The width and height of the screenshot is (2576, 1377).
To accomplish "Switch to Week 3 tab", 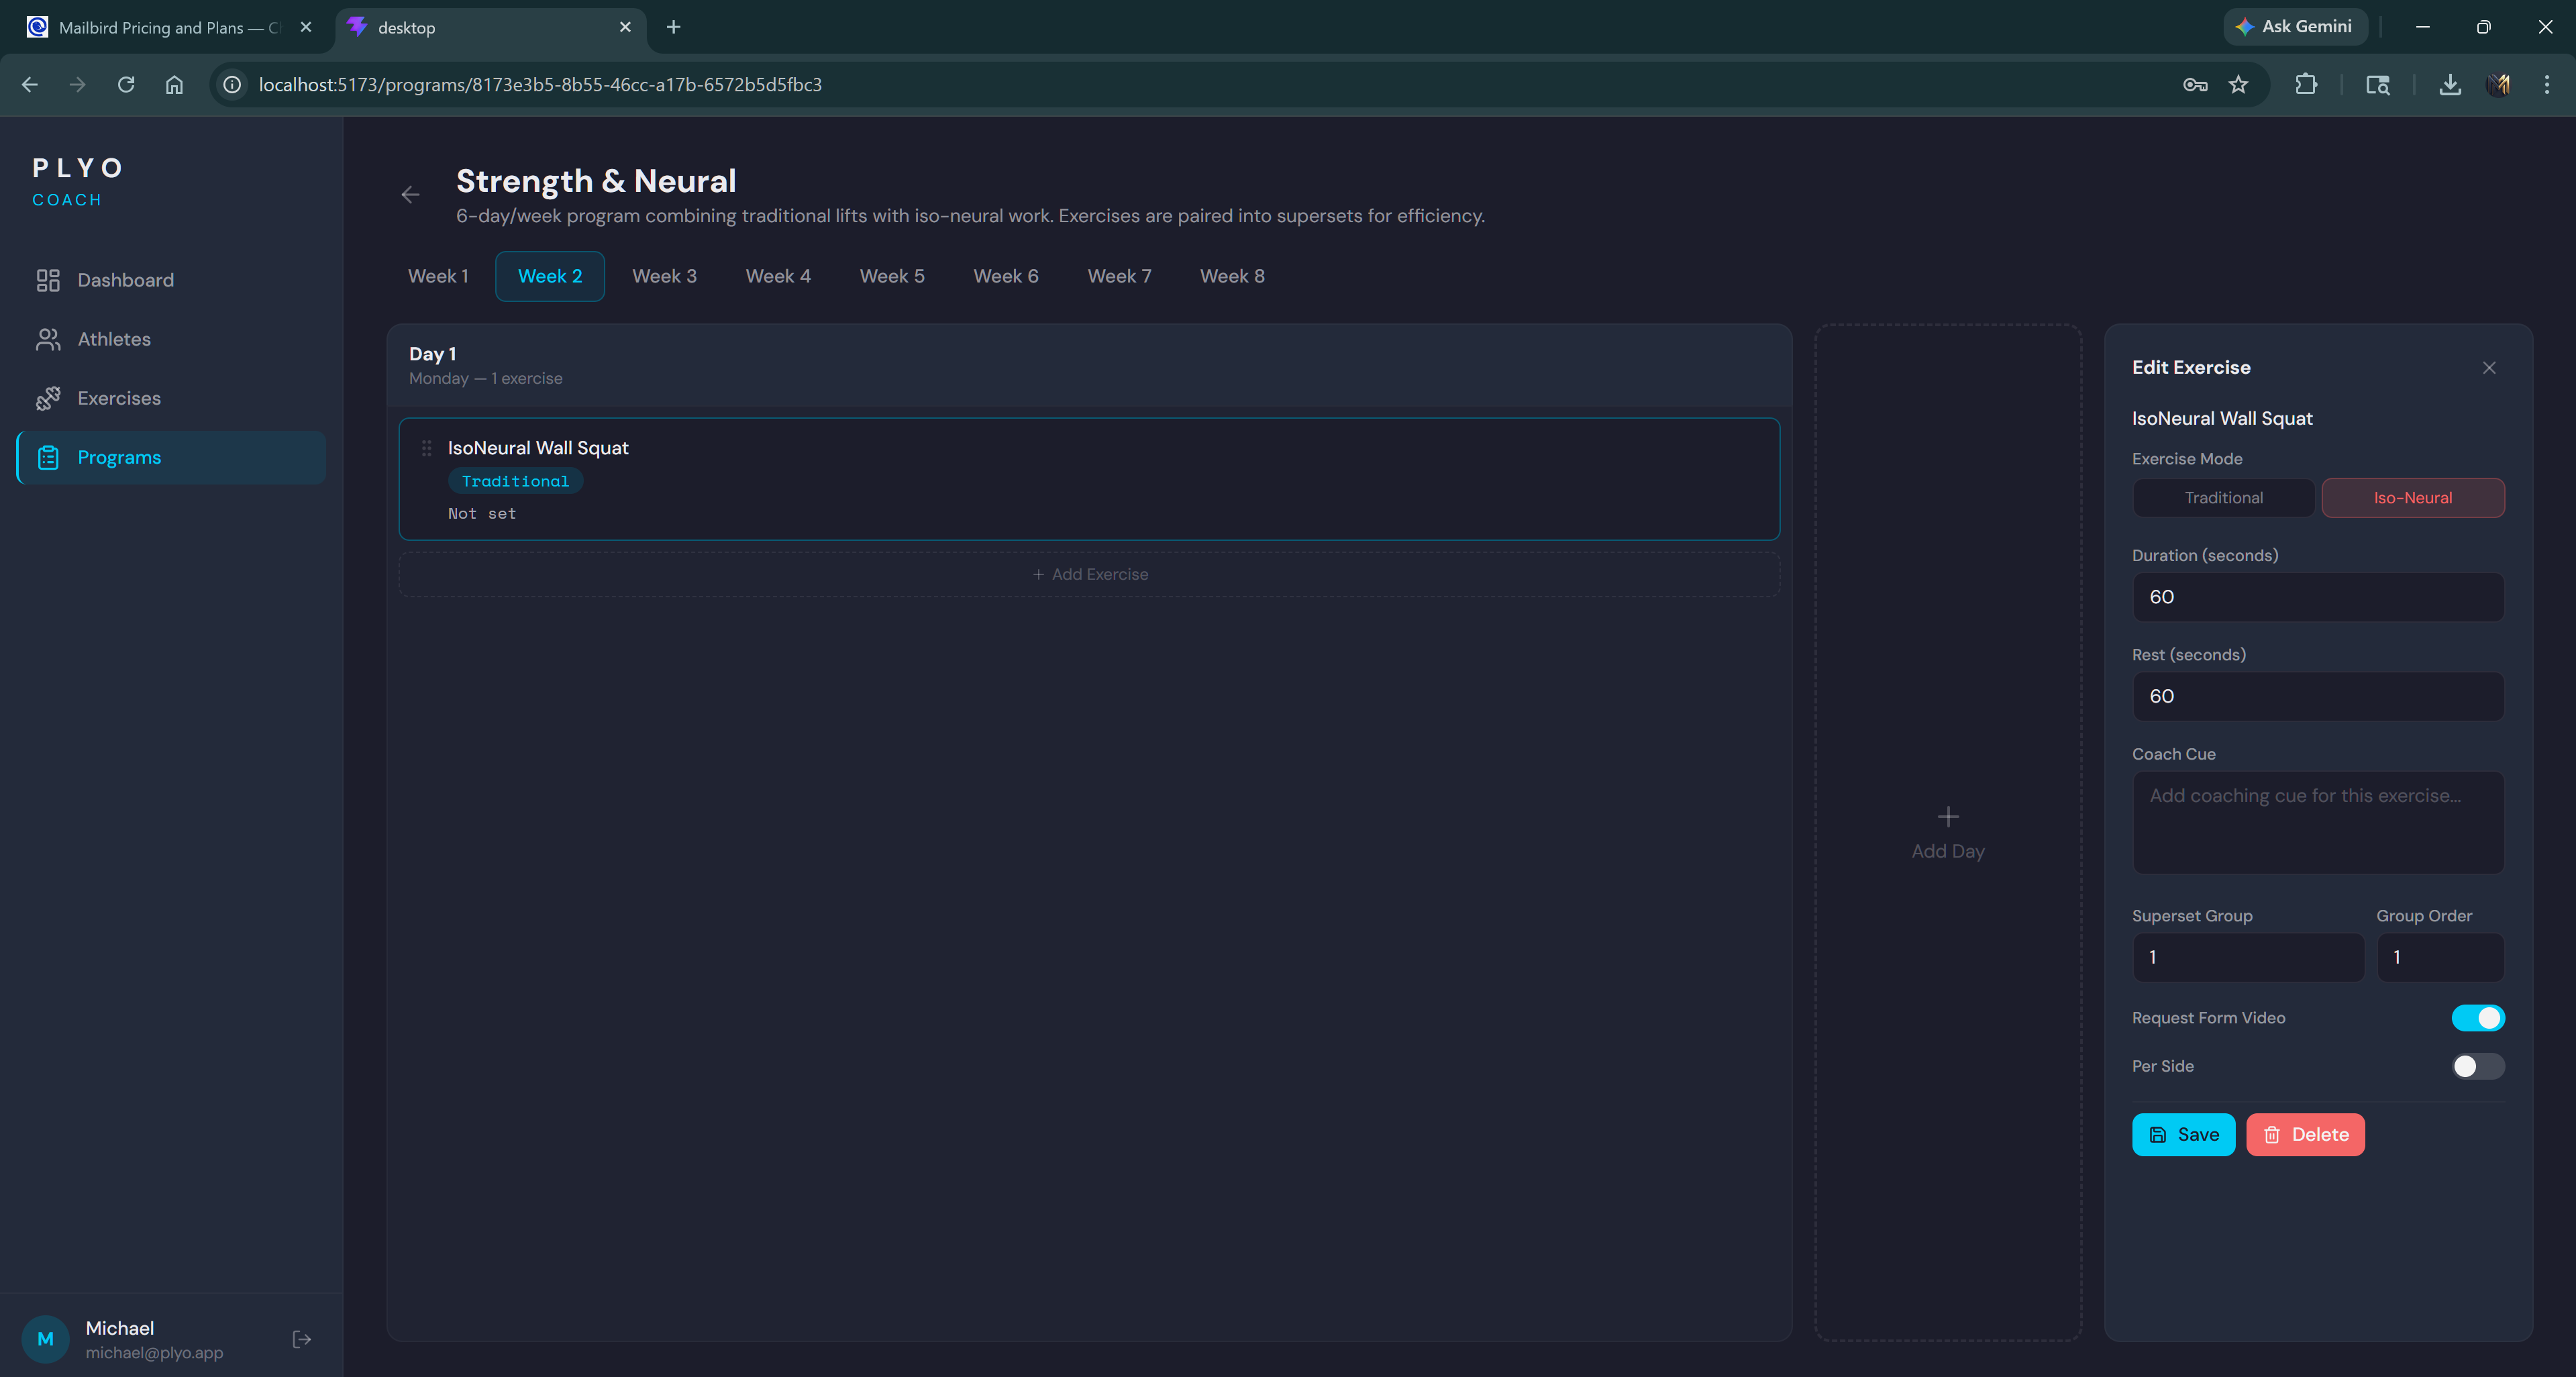I will (664, 276).
